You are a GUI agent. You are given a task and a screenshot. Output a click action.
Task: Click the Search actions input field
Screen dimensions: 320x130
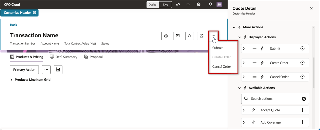(274, 99)
